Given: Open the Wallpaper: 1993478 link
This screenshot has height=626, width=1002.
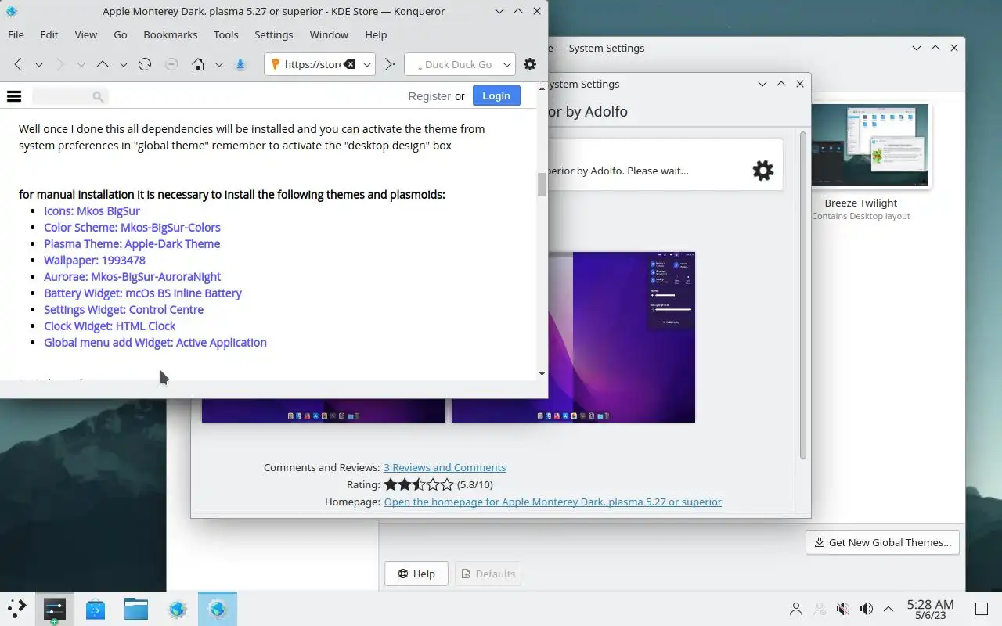Looking at the screenshot, I should (x=95, y=260).
